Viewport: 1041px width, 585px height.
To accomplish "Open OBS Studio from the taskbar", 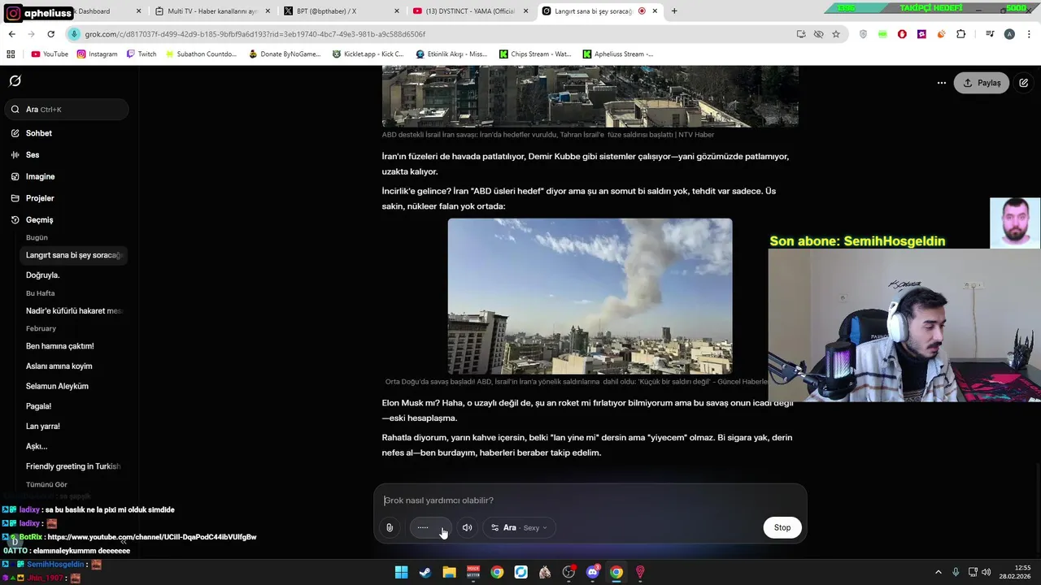I will (568, 572).
